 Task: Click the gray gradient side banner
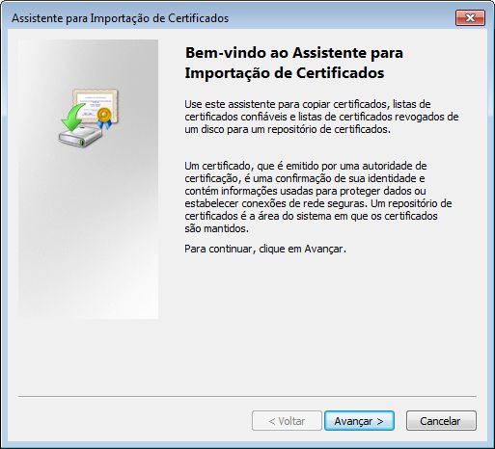[88, 179]
